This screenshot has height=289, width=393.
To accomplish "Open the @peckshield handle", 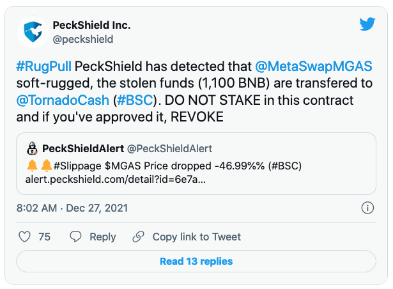I will [x=83, y=40].
